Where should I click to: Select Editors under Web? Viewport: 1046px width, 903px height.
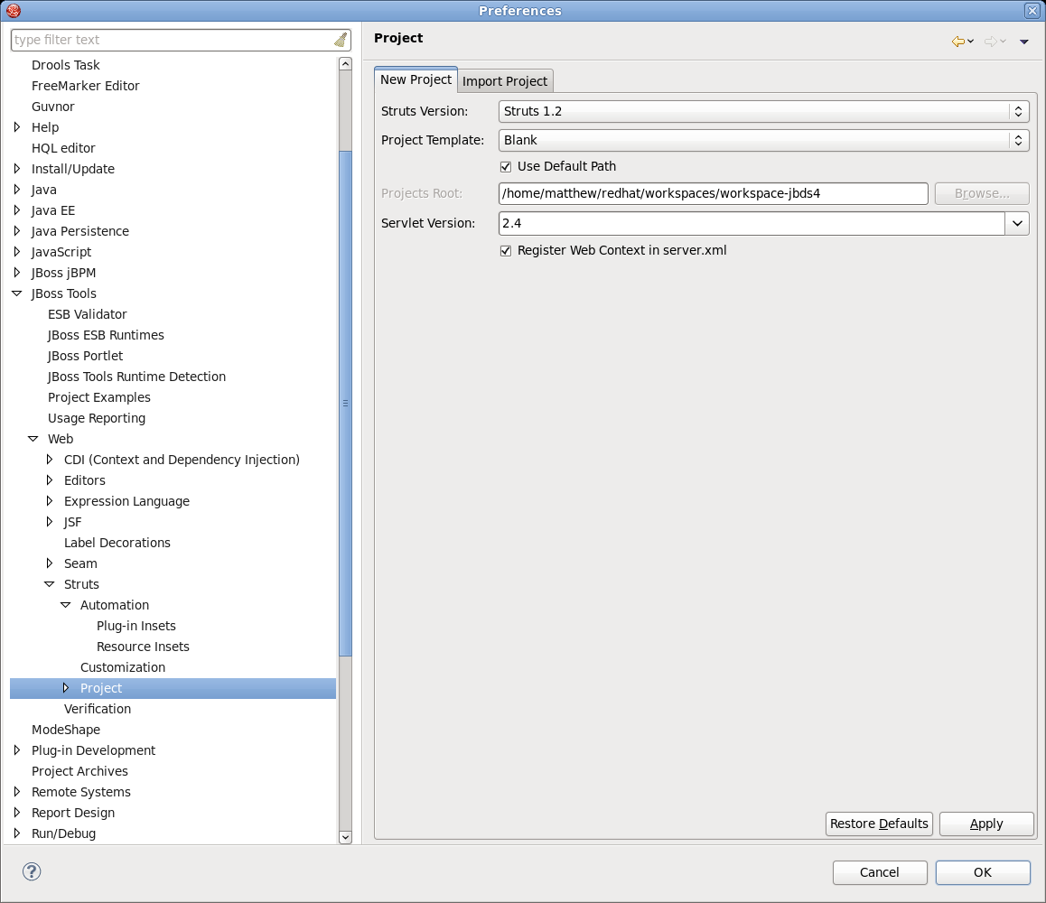pos(85,480)
